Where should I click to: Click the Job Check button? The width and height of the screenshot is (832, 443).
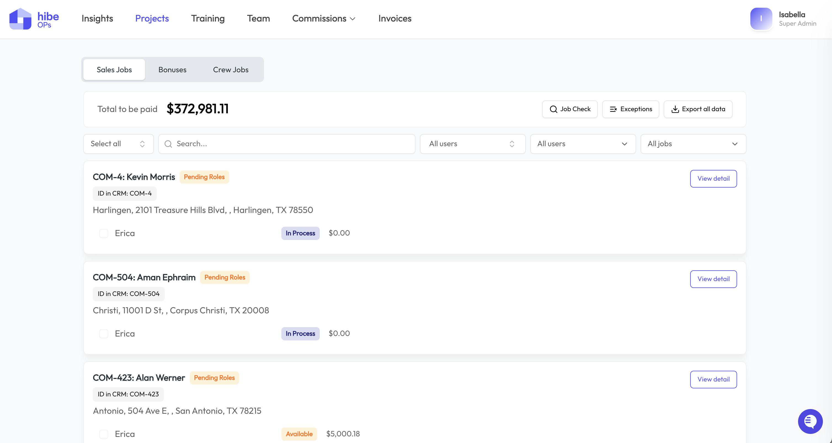[570, 109]
